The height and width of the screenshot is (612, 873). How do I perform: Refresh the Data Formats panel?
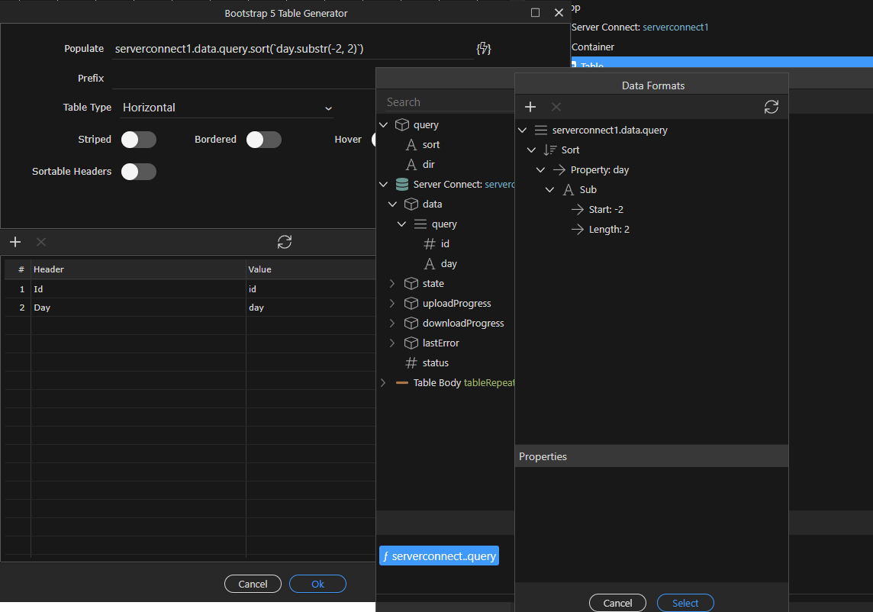tap(771, 107)
